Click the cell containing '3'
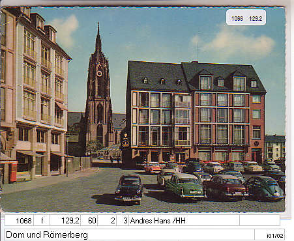Viewport: 294px width, 241px height. pyautogui.click(x=123, y=221)
